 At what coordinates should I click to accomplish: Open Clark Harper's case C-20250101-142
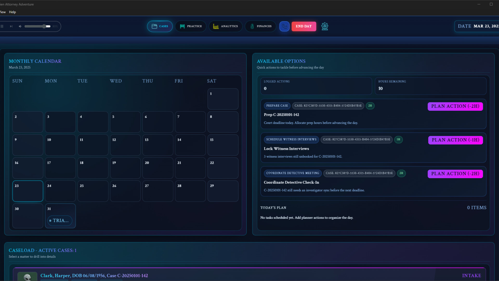[94, 276]
